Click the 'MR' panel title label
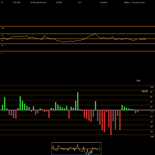 tap(138, 81)
